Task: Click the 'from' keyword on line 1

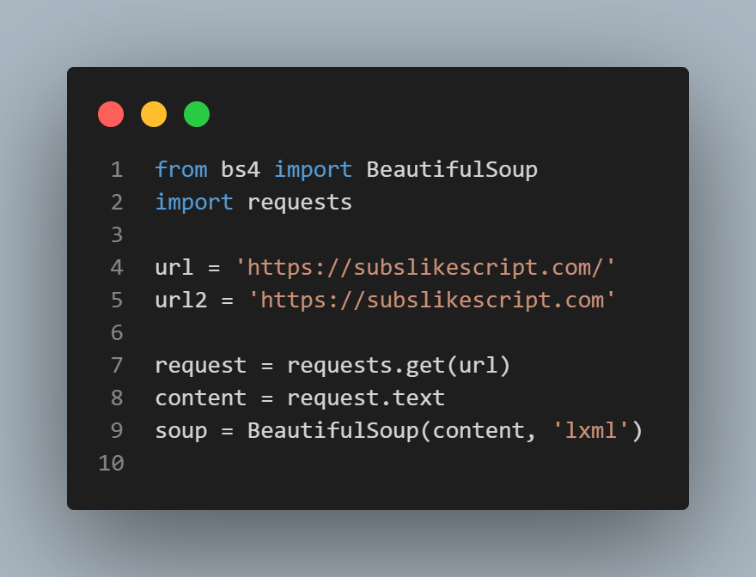Action: (x=181, y=170)
